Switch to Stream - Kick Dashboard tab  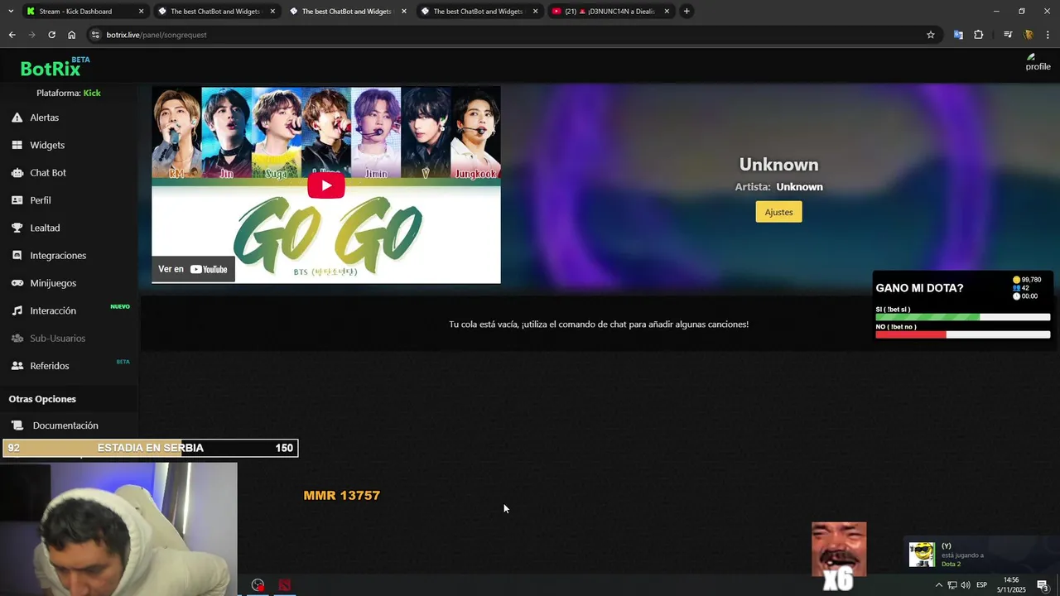tap(75, 12)
